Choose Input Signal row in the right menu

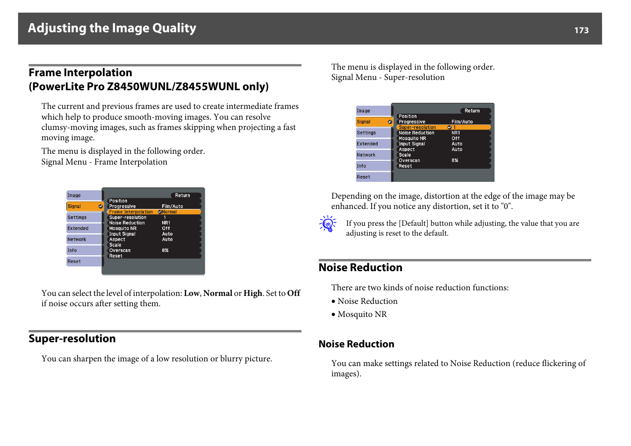click(444, 144)
